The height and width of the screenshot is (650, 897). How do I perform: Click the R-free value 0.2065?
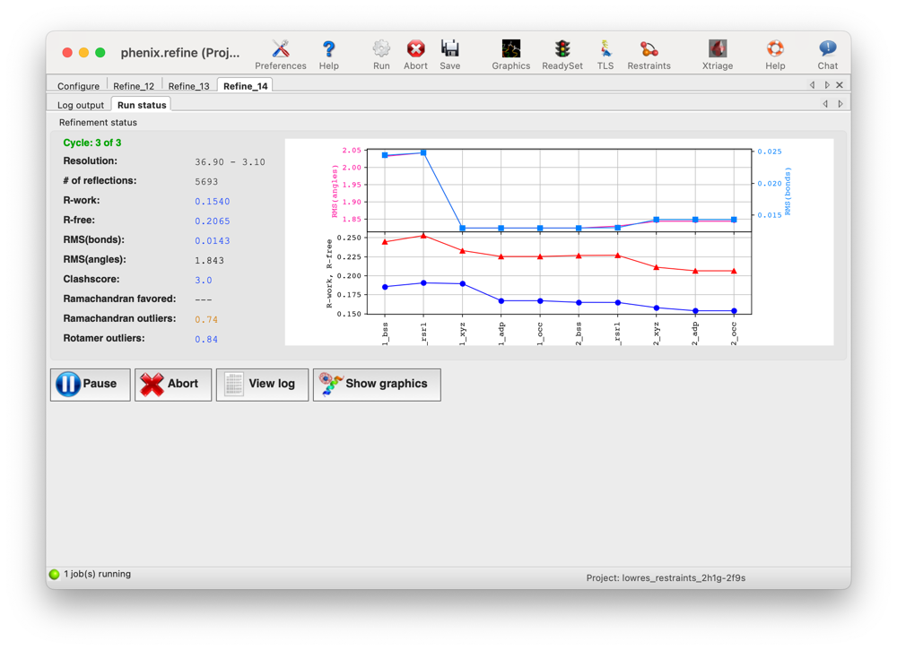tap(213, 221)
